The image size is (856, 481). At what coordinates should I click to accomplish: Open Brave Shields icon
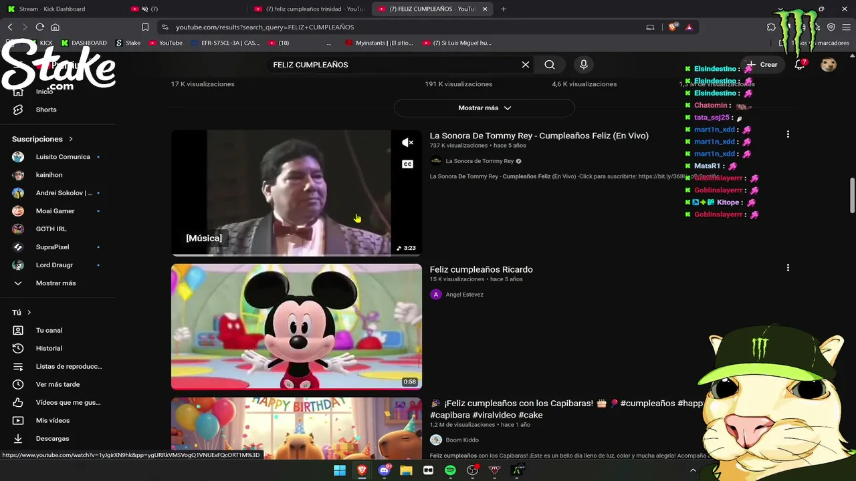coord(673,27)
